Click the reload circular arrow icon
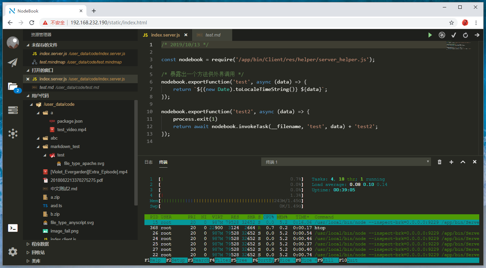The image size is (486, 268). tap(465, 35)
